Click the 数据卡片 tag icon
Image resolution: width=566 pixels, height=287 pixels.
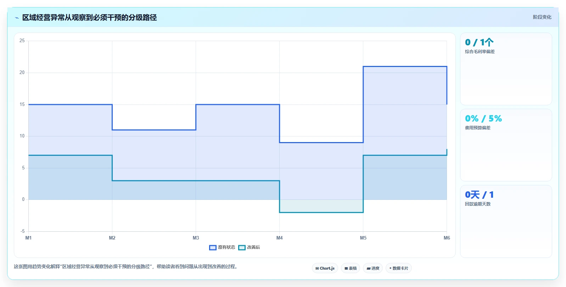click(390, 268)
